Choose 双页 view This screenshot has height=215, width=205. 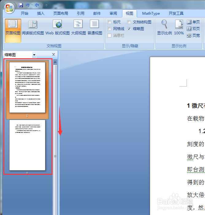click(193, 29)
